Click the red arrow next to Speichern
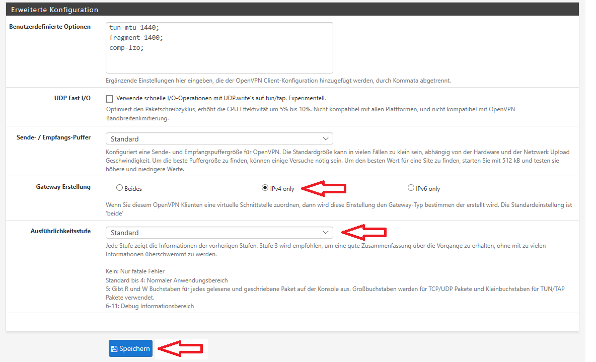Image resolution: width=596 pixels, height=362 pixels. pyautogui.click(x=180, y=348)
